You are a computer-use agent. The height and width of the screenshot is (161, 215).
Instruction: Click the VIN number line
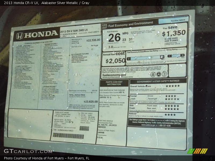pyautogui.click(x=63, y=130)
